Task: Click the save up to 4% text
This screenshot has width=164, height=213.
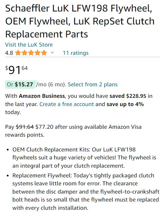Action: (x=125, y=104)
